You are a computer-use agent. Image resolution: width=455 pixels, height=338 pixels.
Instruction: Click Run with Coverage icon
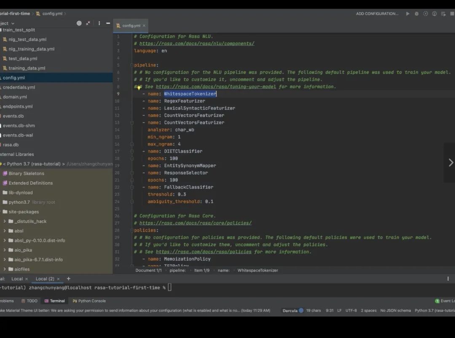[426, 13]
